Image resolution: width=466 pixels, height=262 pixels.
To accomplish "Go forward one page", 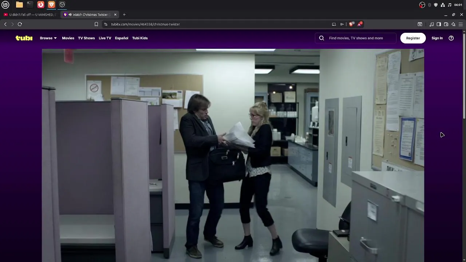I will [12, 24].
